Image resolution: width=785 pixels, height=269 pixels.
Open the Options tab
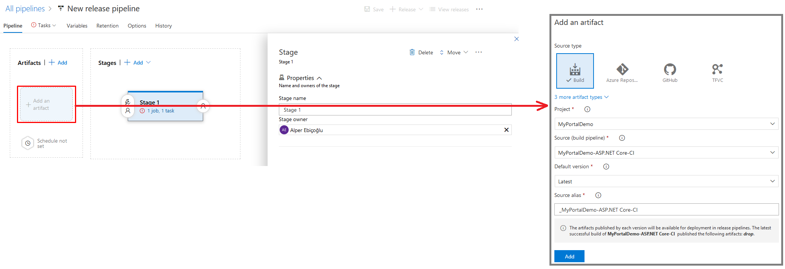(x=137, y=26)
